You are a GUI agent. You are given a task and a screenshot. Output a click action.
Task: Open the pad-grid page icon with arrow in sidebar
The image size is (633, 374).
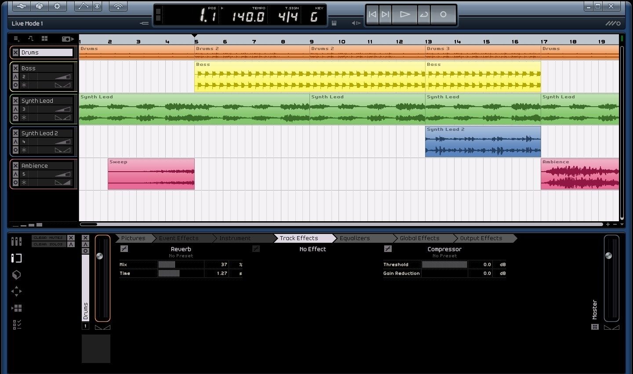click(x=16, y=308)
